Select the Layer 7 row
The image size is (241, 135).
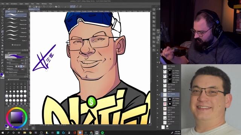pos(170,95)
